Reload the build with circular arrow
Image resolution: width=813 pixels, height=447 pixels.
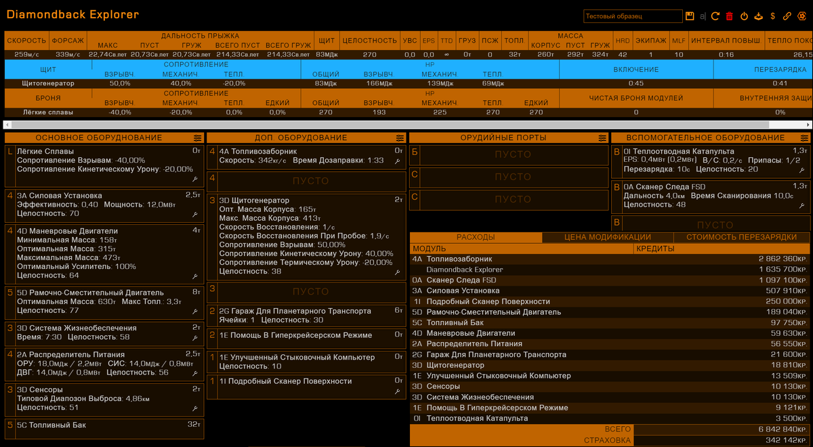[x=716, y=16]
